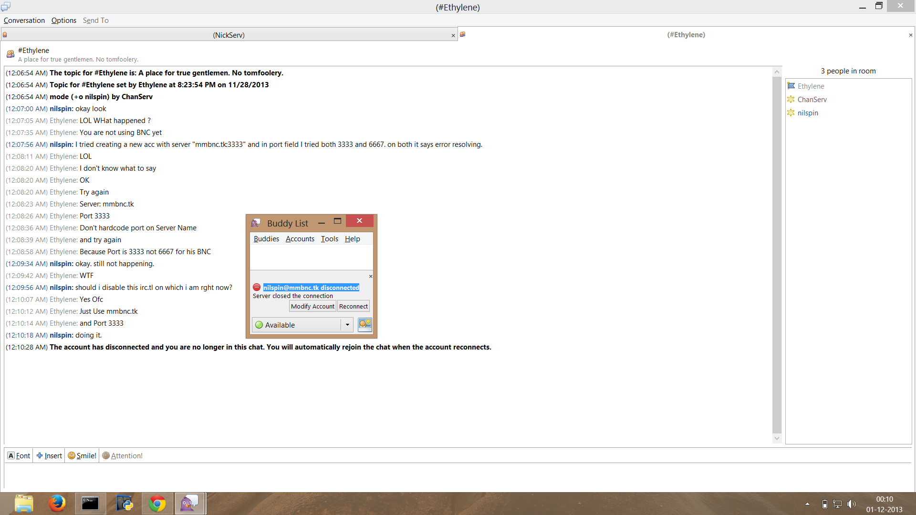Select Ethylene in the room user list
This screenshot has height=515, width=916.
(x=811, y=86)
